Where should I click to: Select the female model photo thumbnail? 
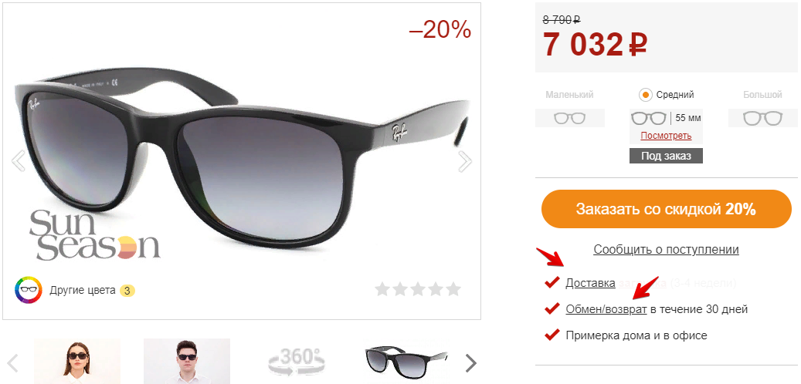(77, 361)
